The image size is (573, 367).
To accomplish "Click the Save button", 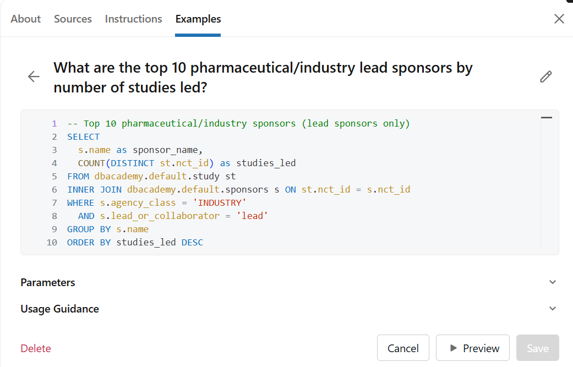I will (x=538, y=348).
